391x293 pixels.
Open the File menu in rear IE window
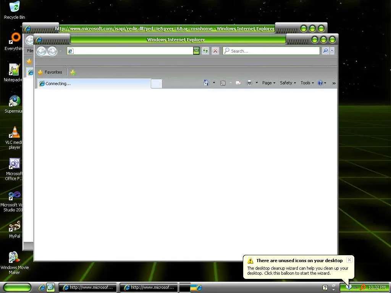click(30, 51)
